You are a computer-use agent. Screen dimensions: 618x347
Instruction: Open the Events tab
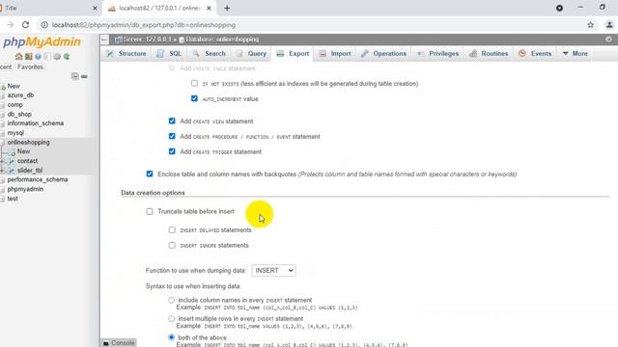535,54
